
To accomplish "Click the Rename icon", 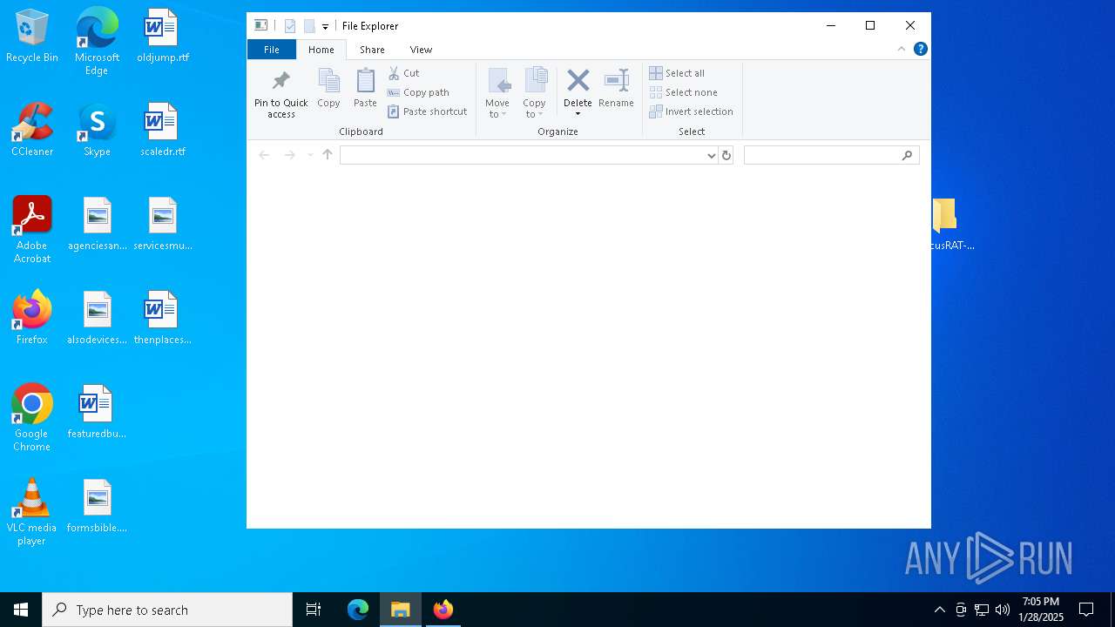I will point(616,81).
